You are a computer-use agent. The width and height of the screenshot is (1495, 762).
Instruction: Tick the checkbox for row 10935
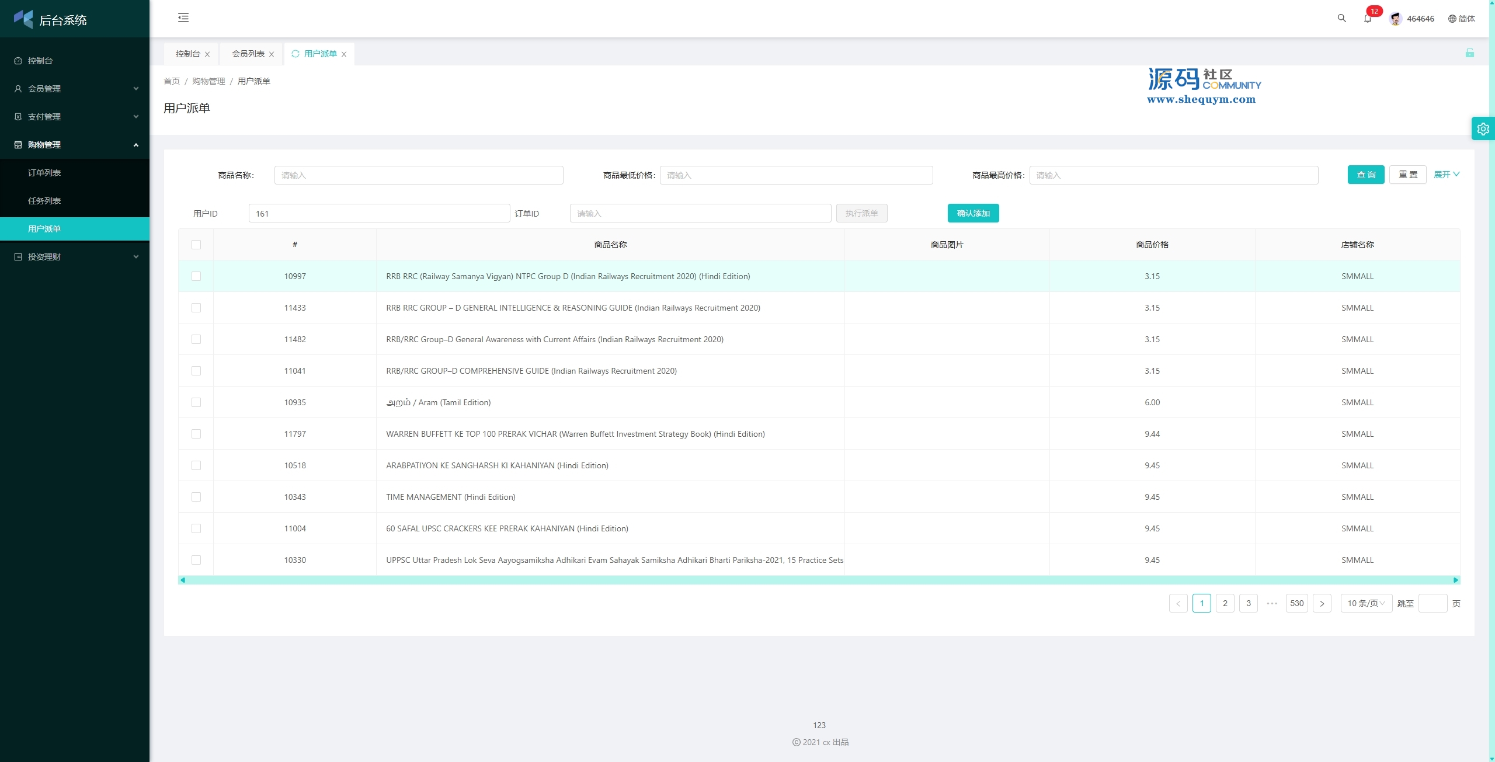pyautogui.click(x=196, y=402)
